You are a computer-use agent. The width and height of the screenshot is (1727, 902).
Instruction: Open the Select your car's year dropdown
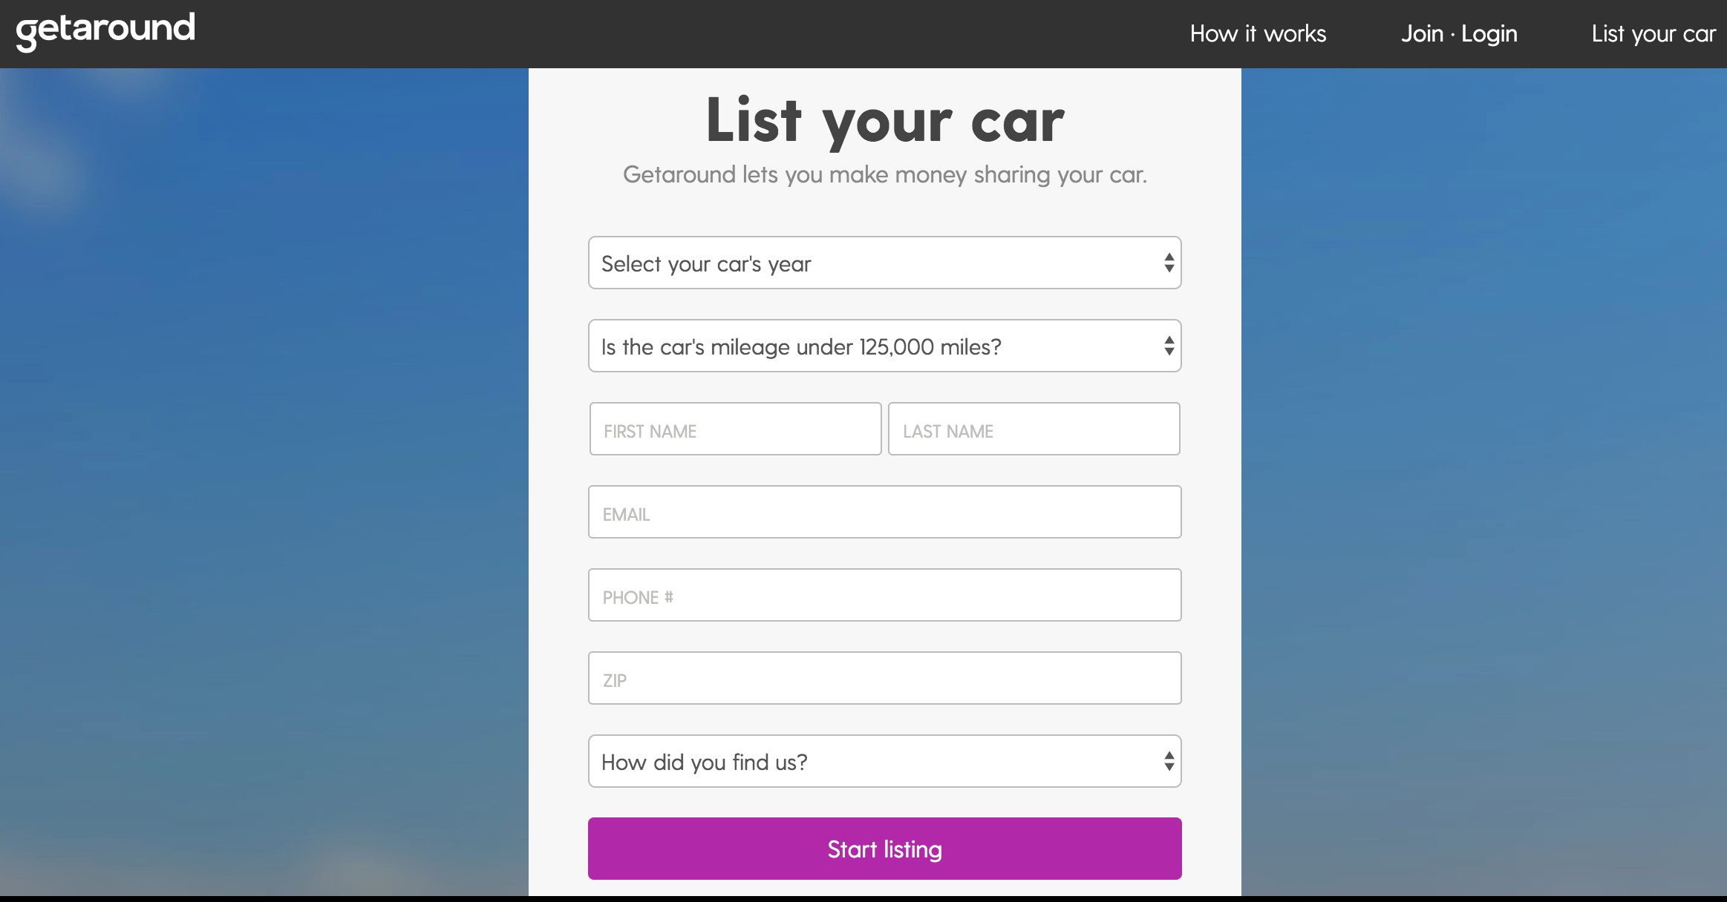[x=854, y=263]
